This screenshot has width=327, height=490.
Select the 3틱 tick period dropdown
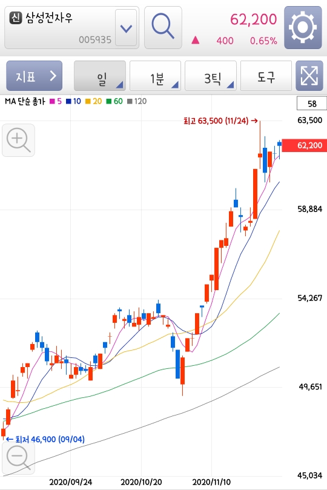[x=211, y=76]
